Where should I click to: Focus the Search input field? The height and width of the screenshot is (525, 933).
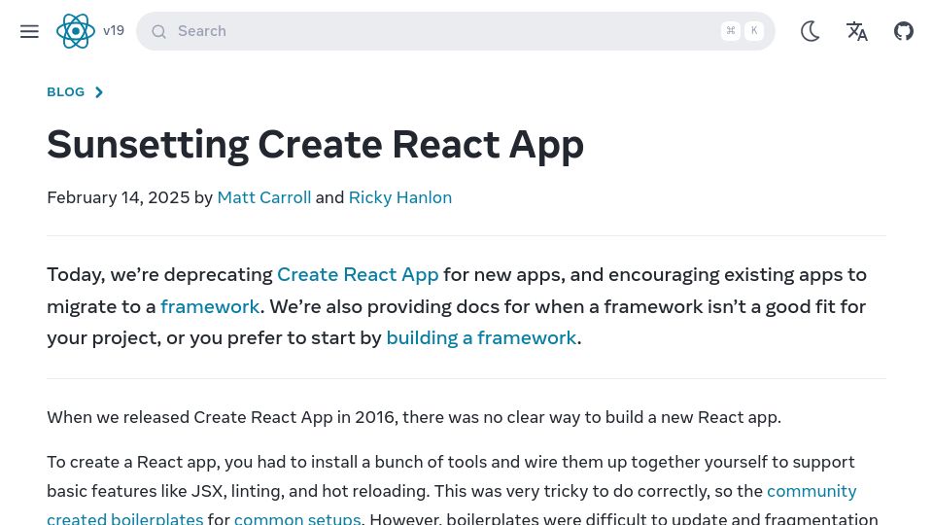click(455, 31)
